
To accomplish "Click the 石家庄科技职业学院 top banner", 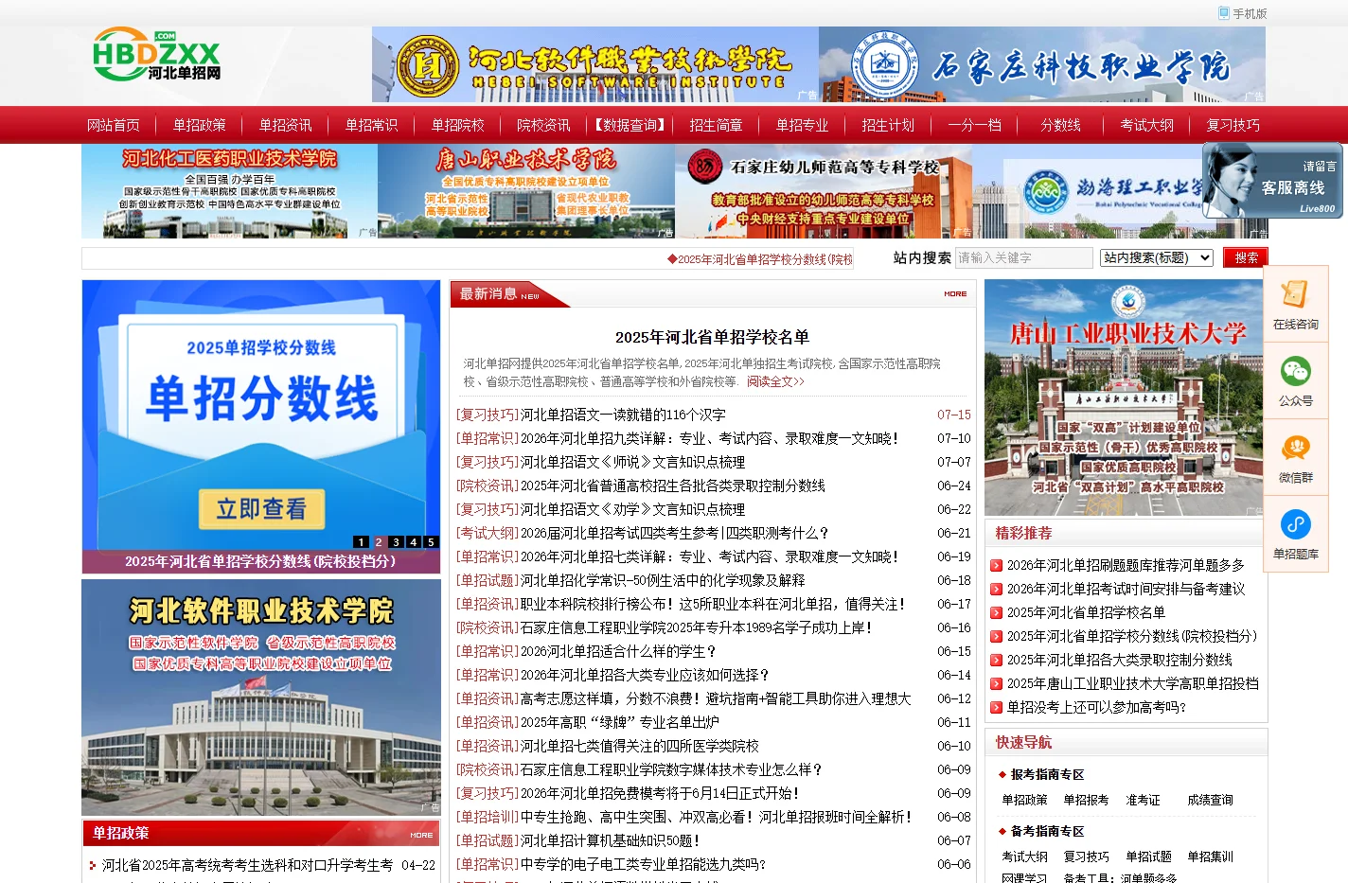I will [1042, 64].
